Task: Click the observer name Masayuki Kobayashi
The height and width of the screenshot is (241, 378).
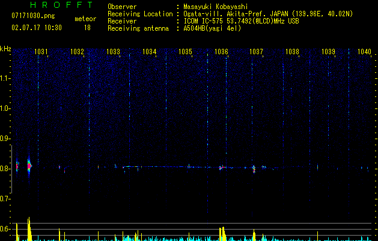Action: pos(216,7)
